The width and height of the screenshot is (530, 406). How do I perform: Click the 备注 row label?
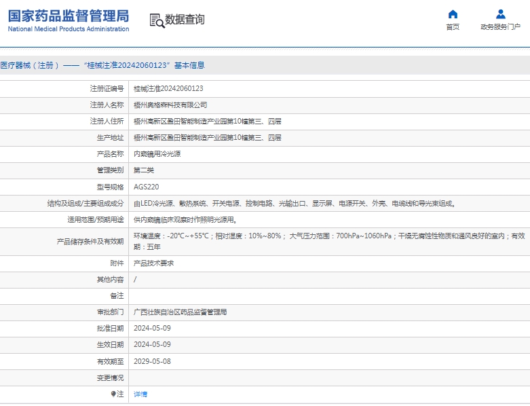click(x=117, y=296)
